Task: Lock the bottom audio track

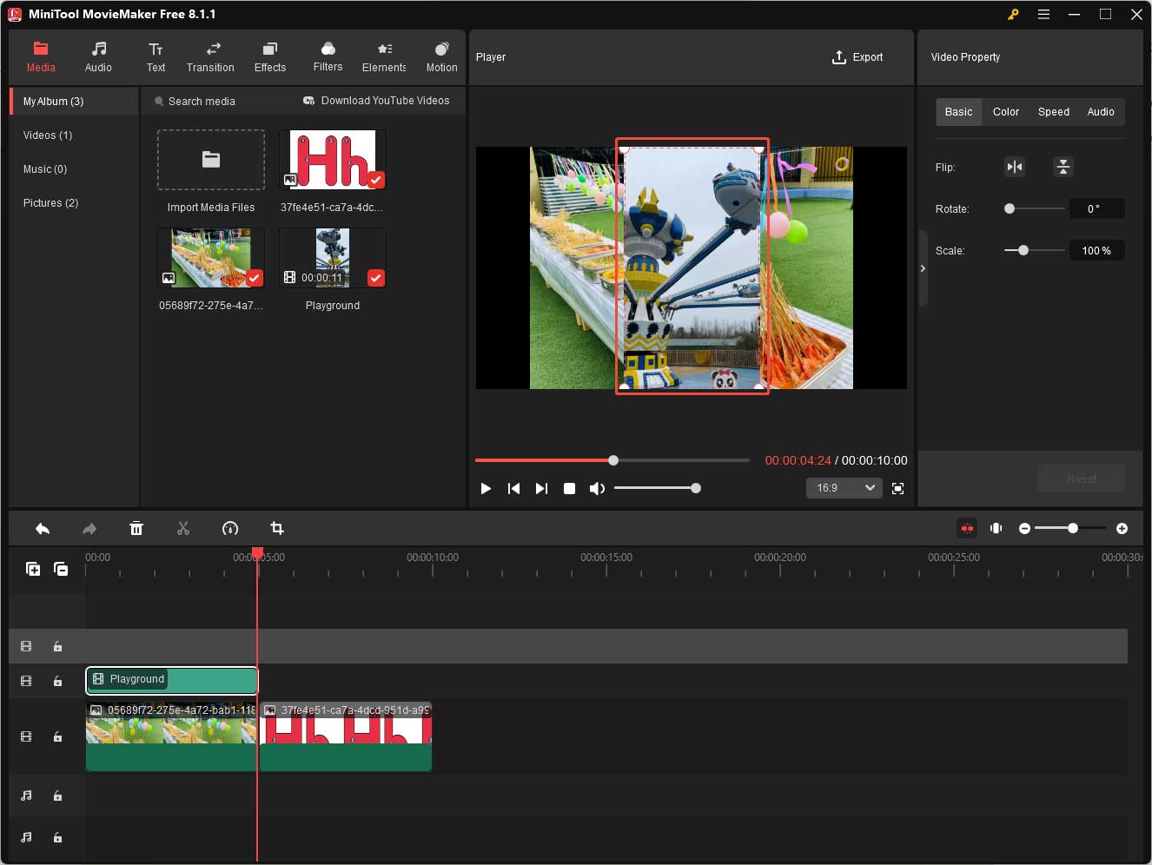Action: [57, 837]
